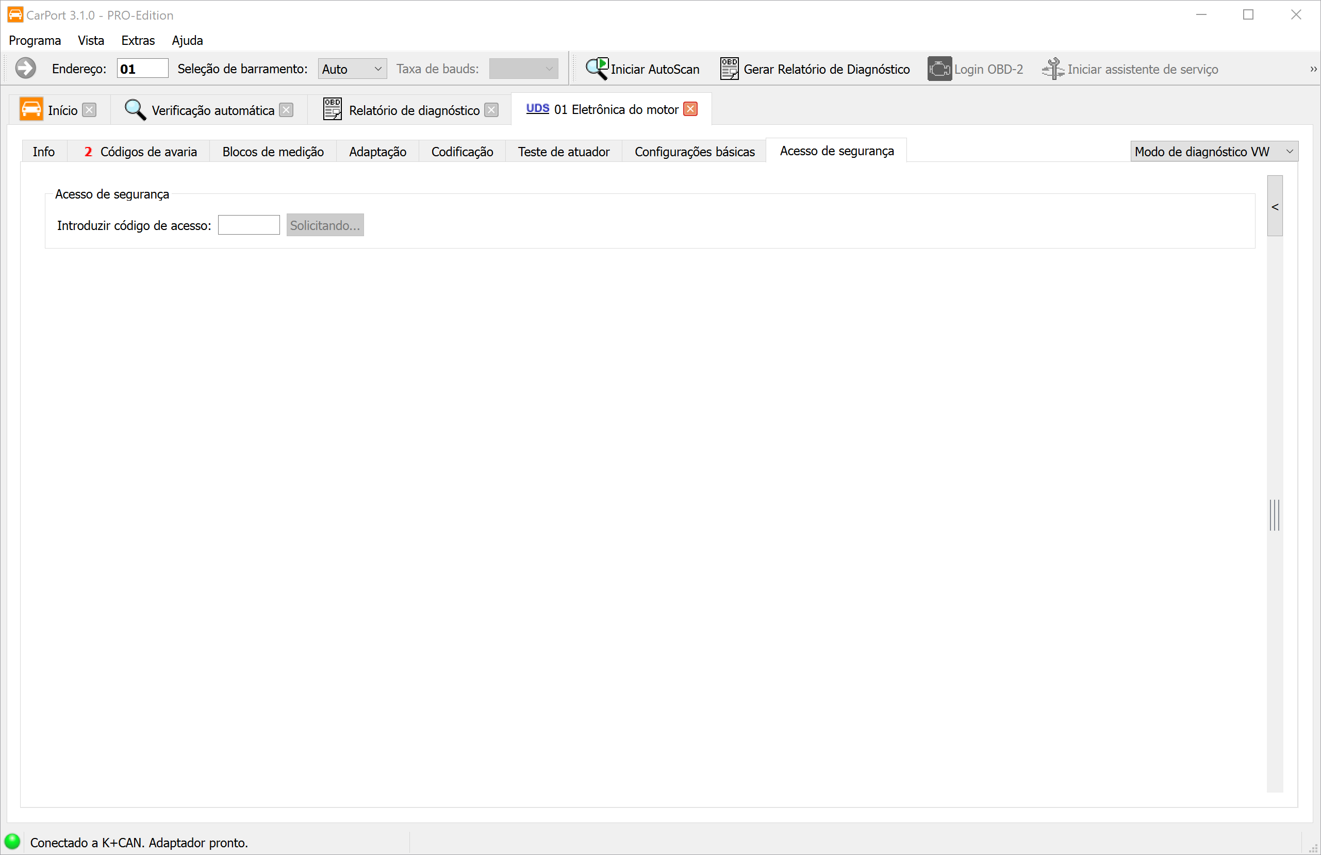Click the green arrow go icon
Viewport: 1321px width, 855px height.
[25, 68]
